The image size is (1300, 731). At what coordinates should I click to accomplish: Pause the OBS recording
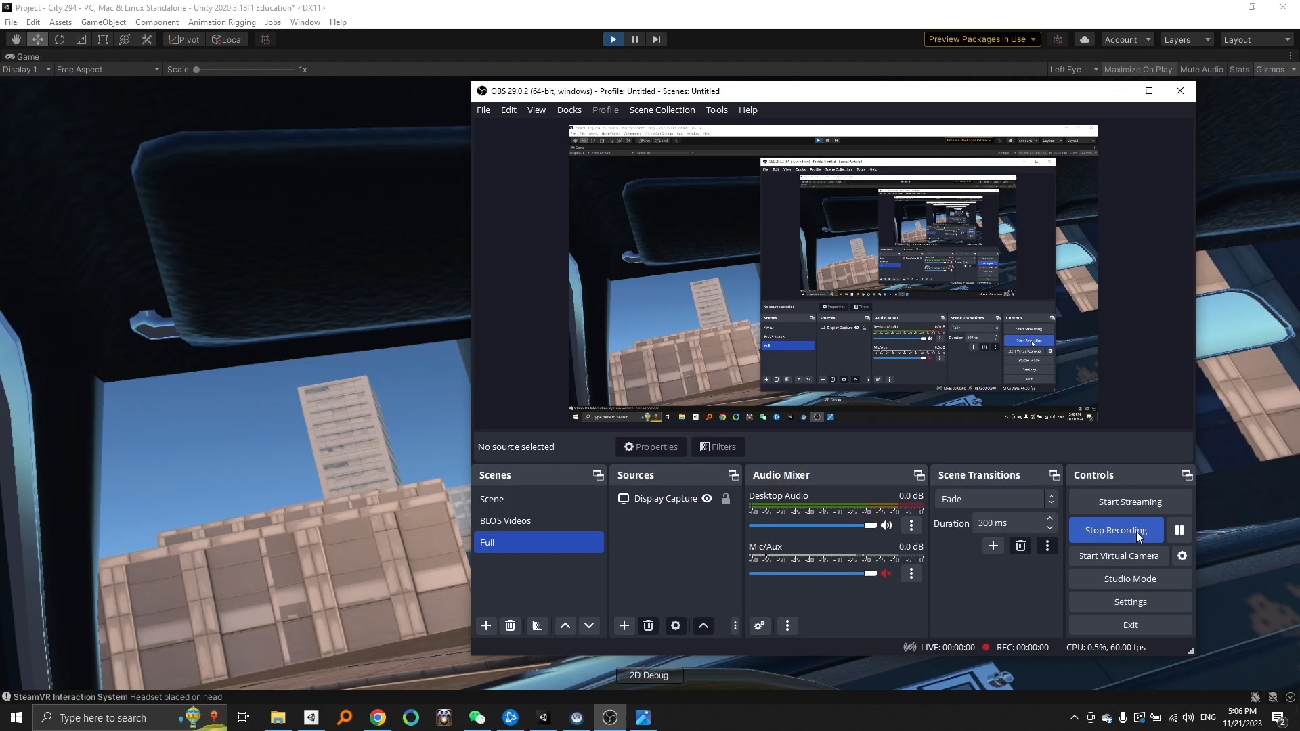click(x=1179, y=530)
